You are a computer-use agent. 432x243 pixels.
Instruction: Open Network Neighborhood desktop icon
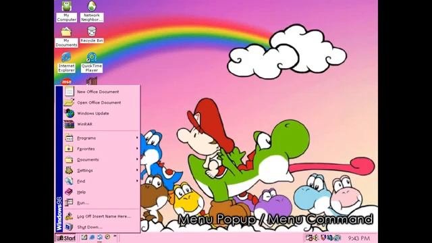tap(92, 11)
